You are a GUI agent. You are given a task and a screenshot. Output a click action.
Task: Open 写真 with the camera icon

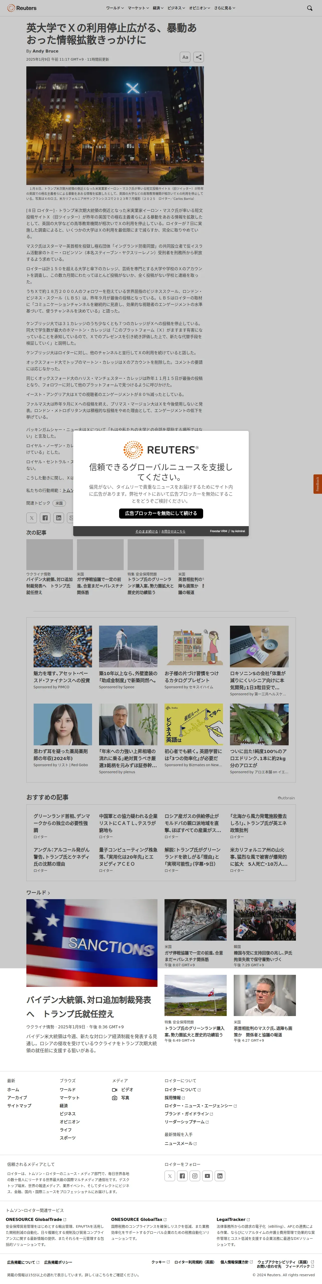(121, 1097)
